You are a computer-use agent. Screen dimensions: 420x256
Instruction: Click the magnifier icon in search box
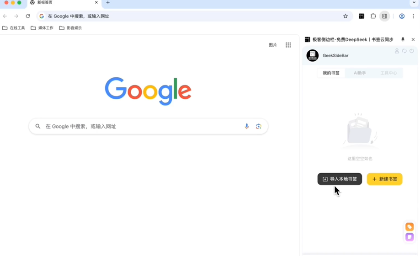38,126
